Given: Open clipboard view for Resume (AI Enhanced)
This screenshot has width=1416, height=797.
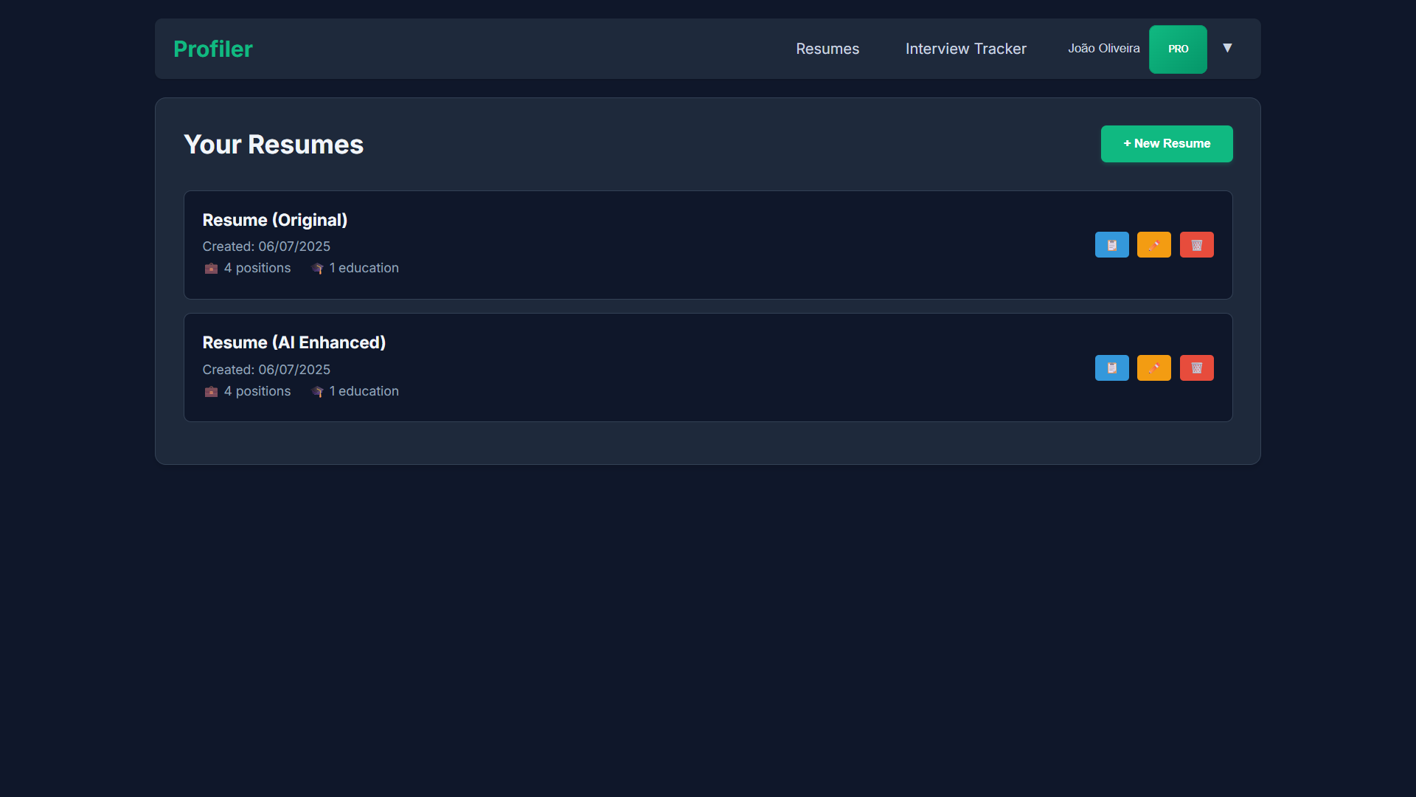Looking at the screenshot, I should [x=1111, y=368].
